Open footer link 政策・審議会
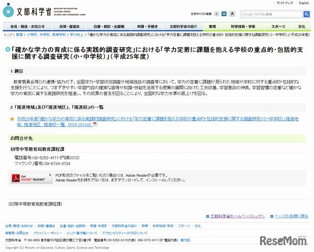Image resolution: width=314 pixels, height=252 pixels. [x=46, y=226]
